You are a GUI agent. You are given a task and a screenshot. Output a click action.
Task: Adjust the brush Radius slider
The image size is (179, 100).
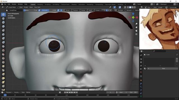coord(31,10)
